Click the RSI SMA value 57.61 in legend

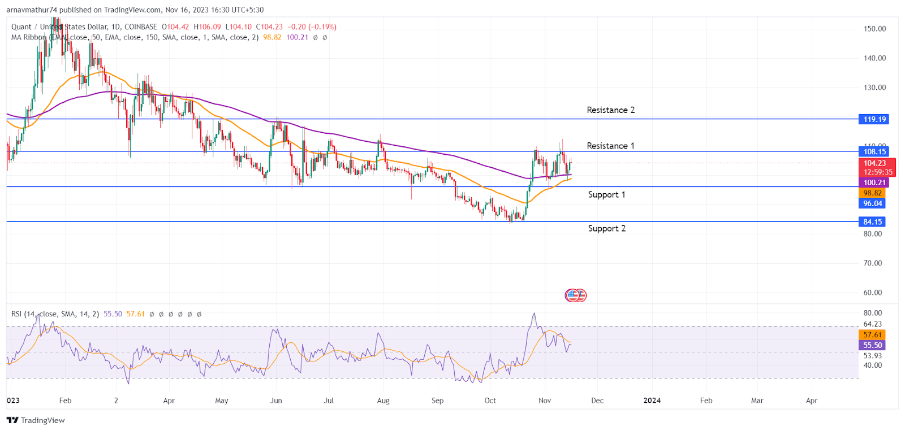136,314
